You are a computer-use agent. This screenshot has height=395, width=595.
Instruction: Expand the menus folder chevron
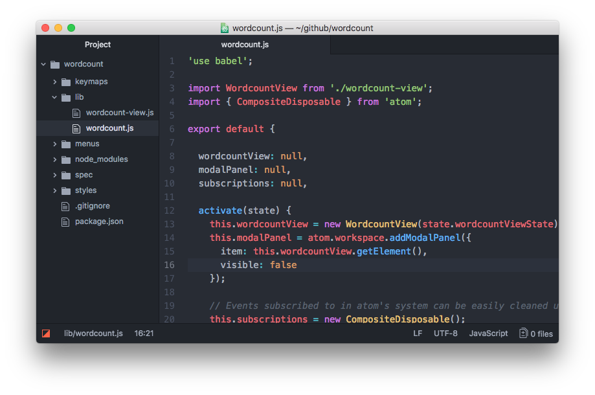(54, 144)
